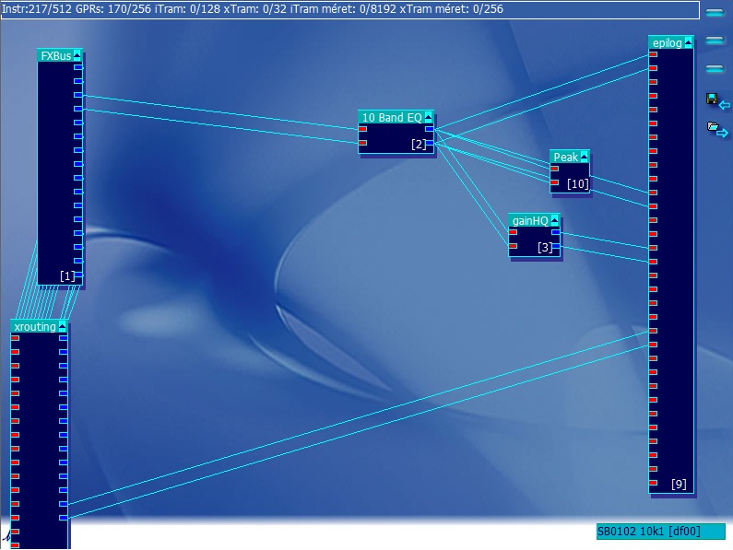Select the 10 Band EQ module title
The image size is (733, 550).
(392, 117)
